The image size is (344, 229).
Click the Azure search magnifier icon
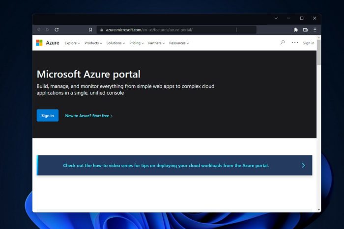283,43
